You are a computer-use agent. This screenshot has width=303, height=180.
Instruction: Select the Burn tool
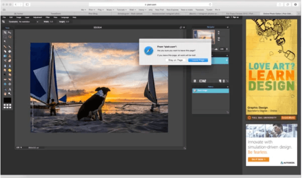[10, 75]
